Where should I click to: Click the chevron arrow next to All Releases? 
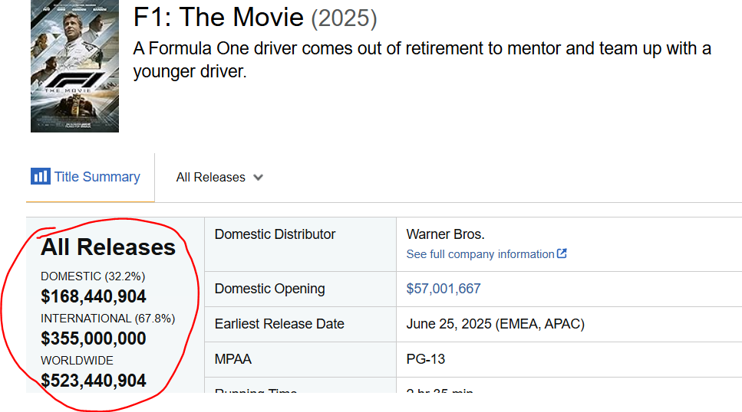(258, 178)
